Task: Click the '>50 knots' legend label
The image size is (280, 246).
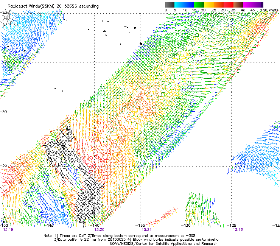Action: point(269,10)
